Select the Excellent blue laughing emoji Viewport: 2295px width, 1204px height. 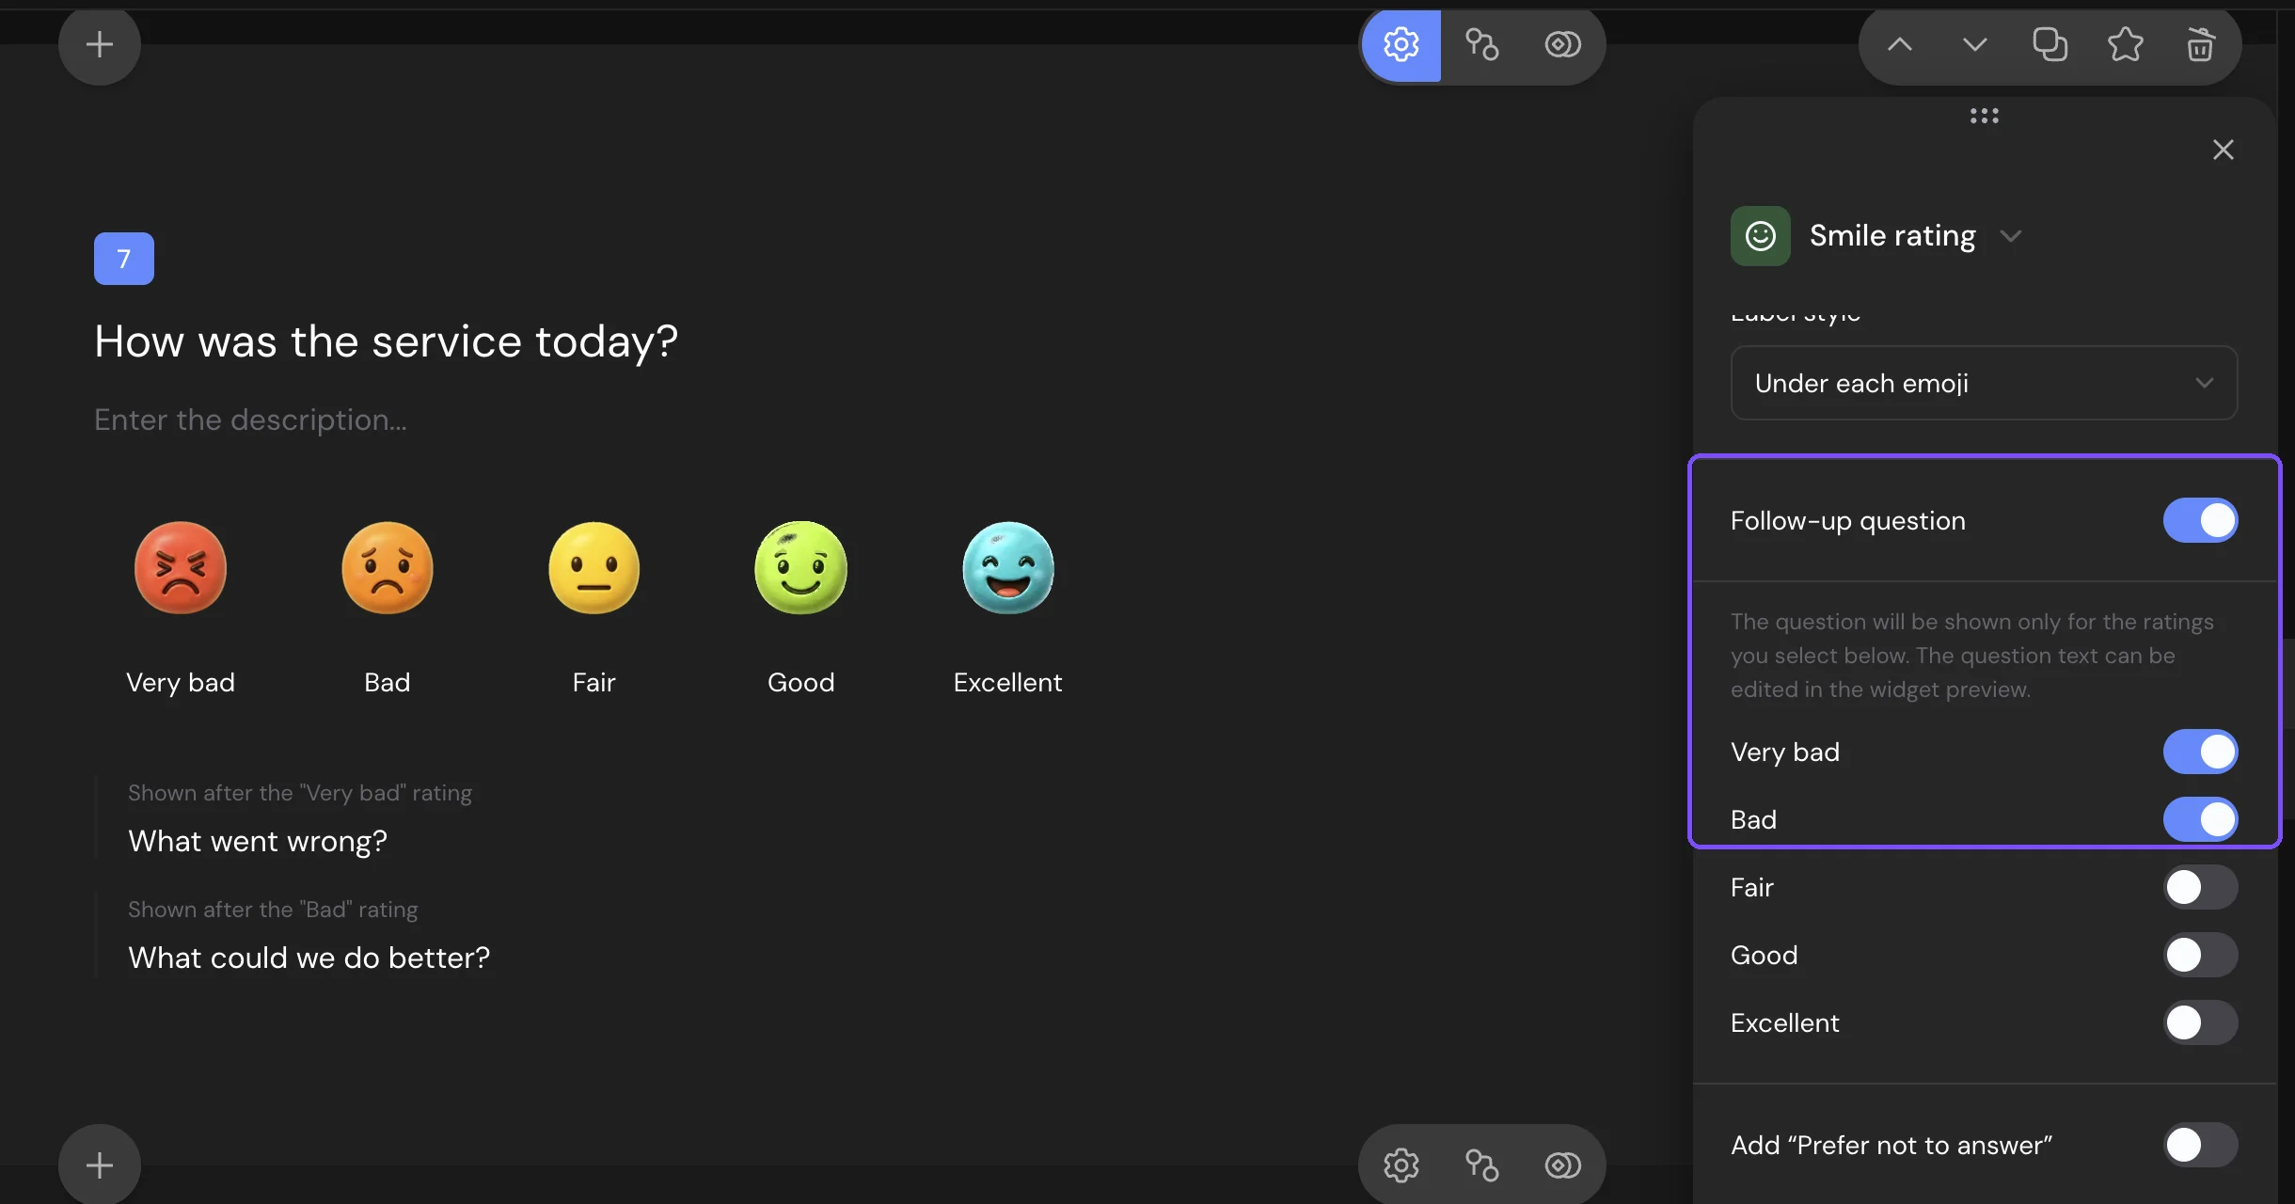[x=1008, y=567]
